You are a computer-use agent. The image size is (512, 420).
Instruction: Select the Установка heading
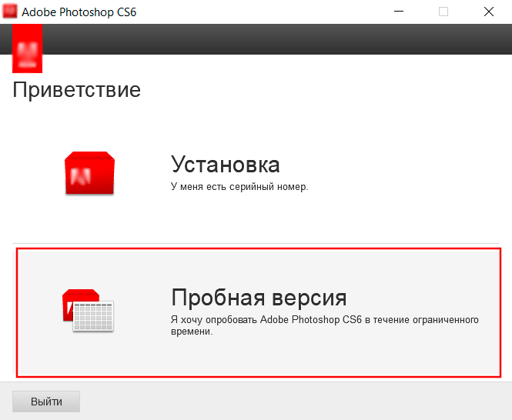click(x=226, y=165)
